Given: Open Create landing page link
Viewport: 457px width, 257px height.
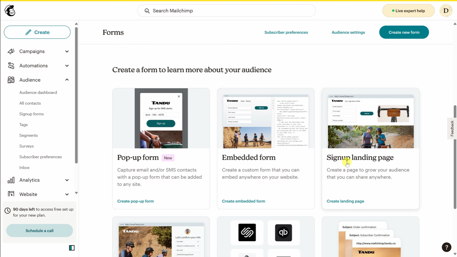Looking at the screenshot, I should point(345,201).
